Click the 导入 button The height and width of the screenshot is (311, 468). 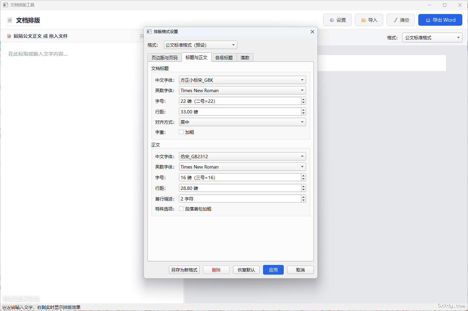369,20
